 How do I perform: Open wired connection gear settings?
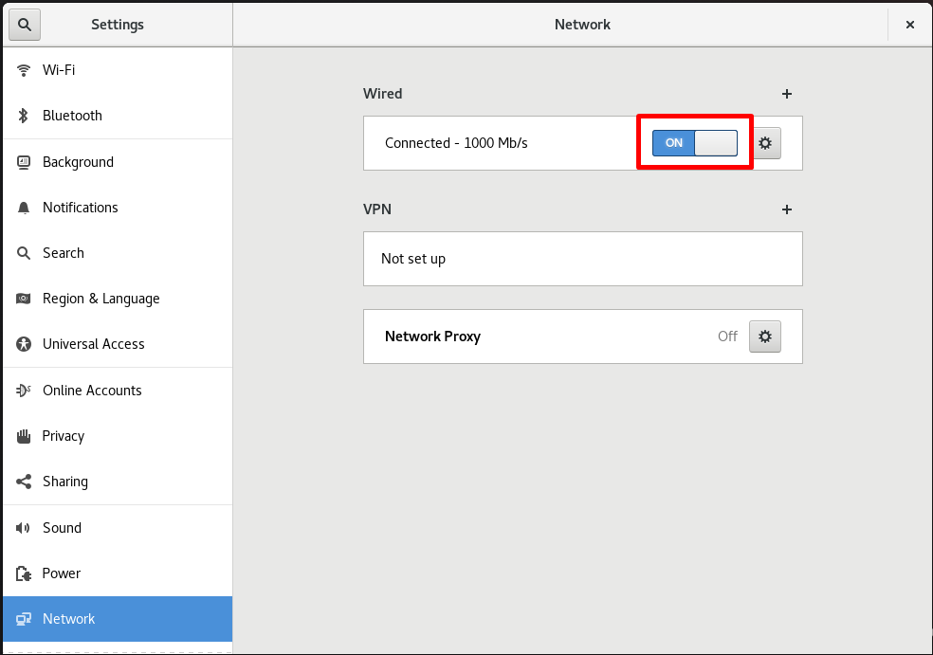click(765, 143)
